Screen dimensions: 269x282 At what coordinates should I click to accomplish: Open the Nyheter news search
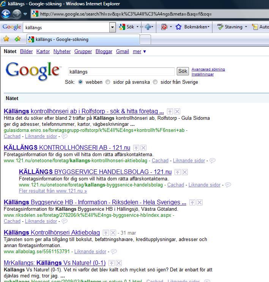[62, 52]
